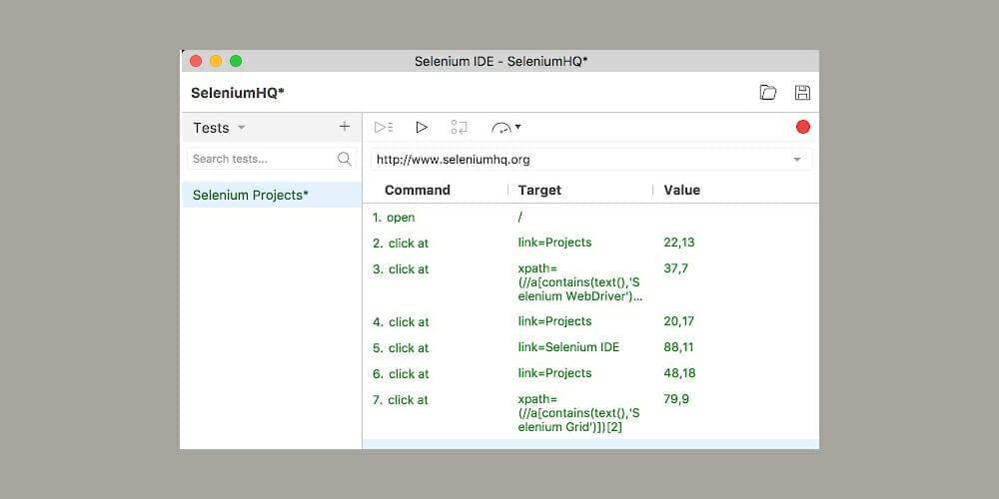Screen dimensions: 999x499
Task: Click the link=Selenium IDE target
Action: pos(568,347)
